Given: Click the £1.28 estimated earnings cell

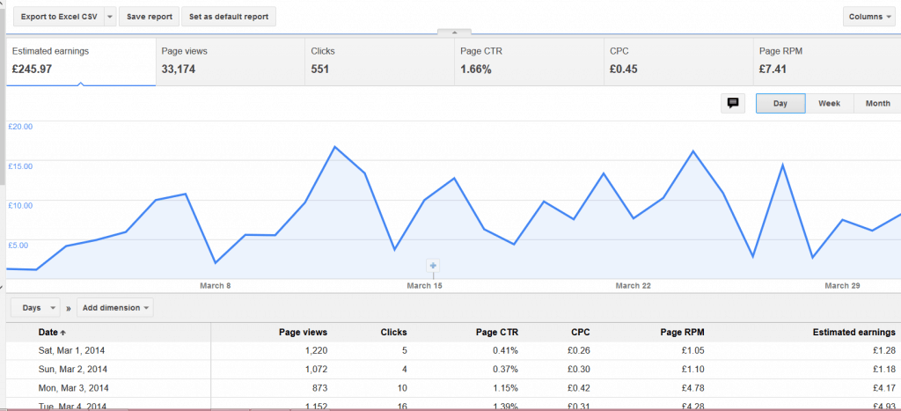Looking at the screenshot, I should (x=883, y=350).
